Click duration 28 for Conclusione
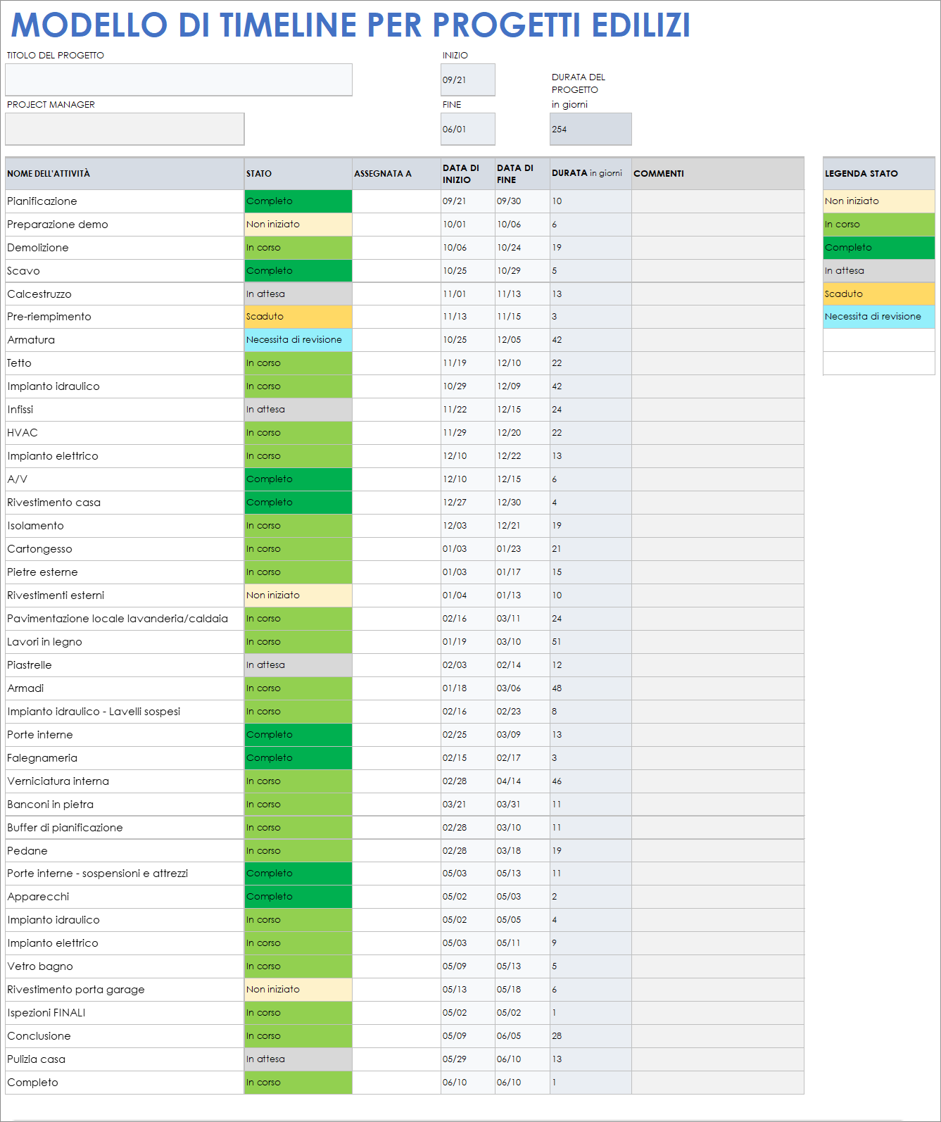 click(x=591, y=1036)
